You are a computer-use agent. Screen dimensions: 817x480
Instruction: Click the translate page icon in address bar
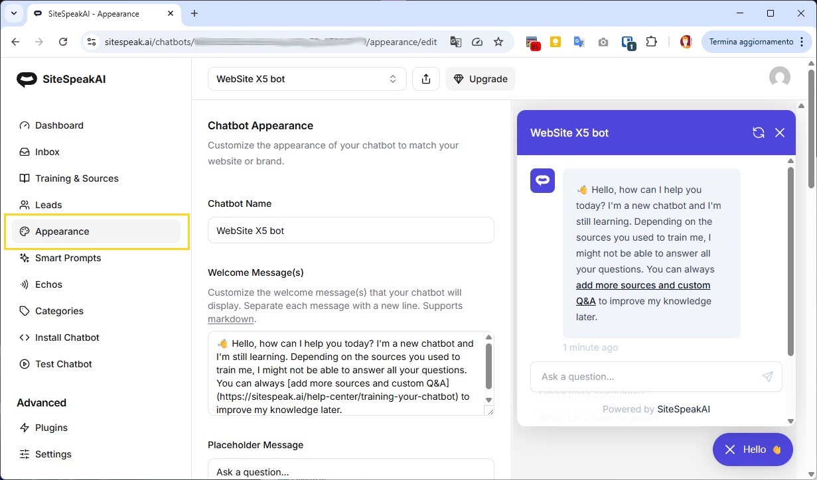coord(455,42)
